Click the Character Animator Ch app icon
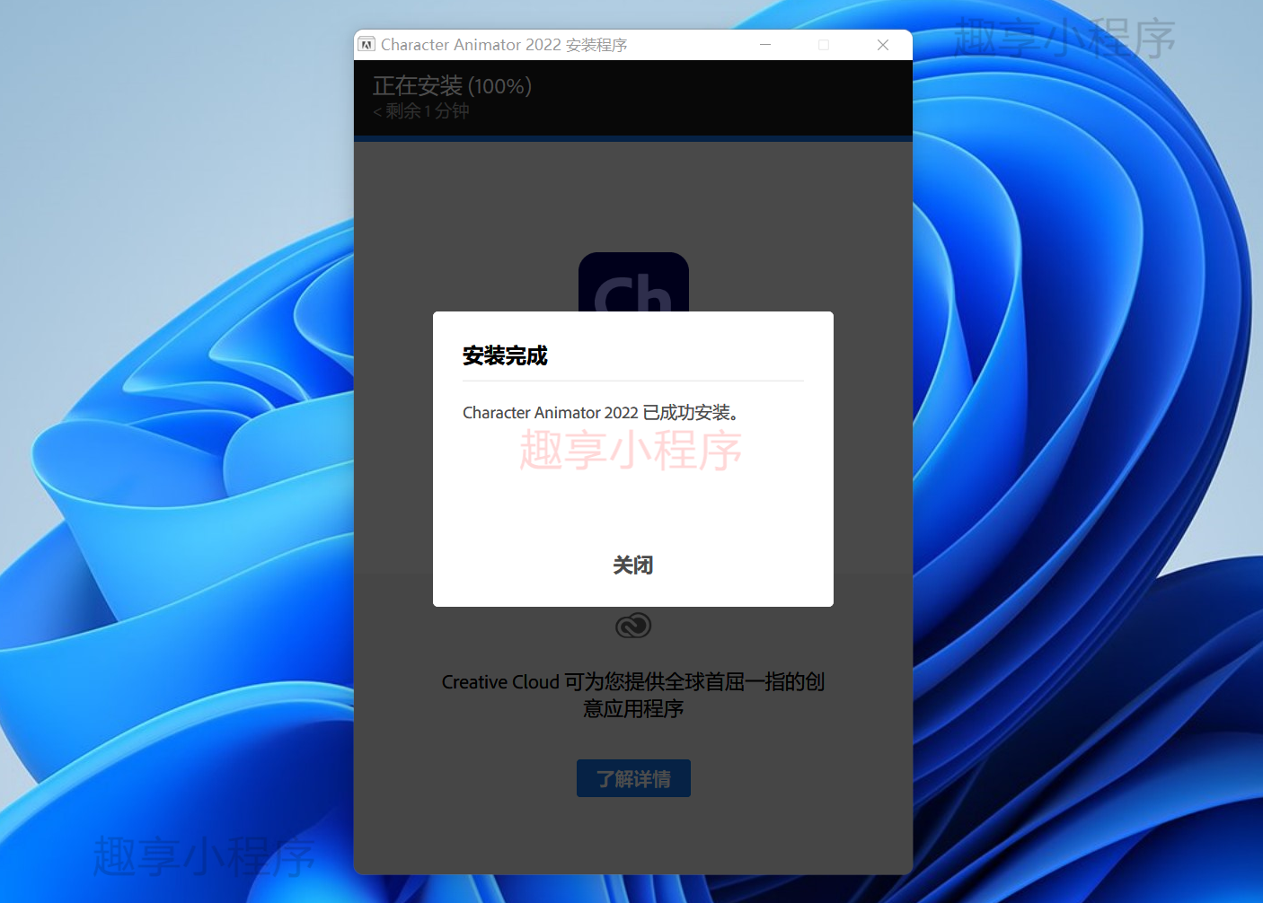This screenshot has height=903, width=1263. point(633,283)
